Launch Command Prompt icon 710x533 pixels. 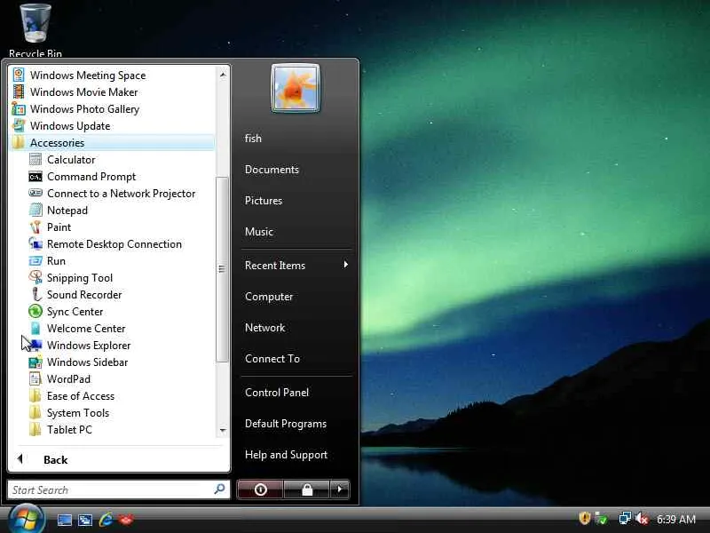tap(35, 177)
